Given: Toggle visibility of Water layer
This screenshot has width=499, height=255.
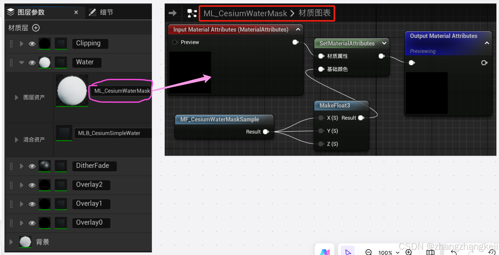Looking at the screenshot, I should pyautogui.click(x=32, y=63).
